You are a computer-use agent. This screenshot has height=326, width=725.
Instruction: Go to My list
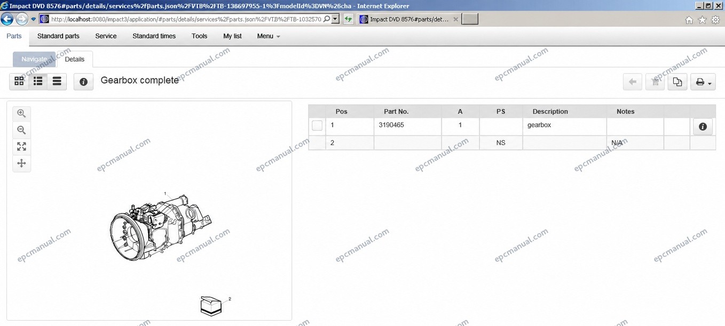[232, 36]
